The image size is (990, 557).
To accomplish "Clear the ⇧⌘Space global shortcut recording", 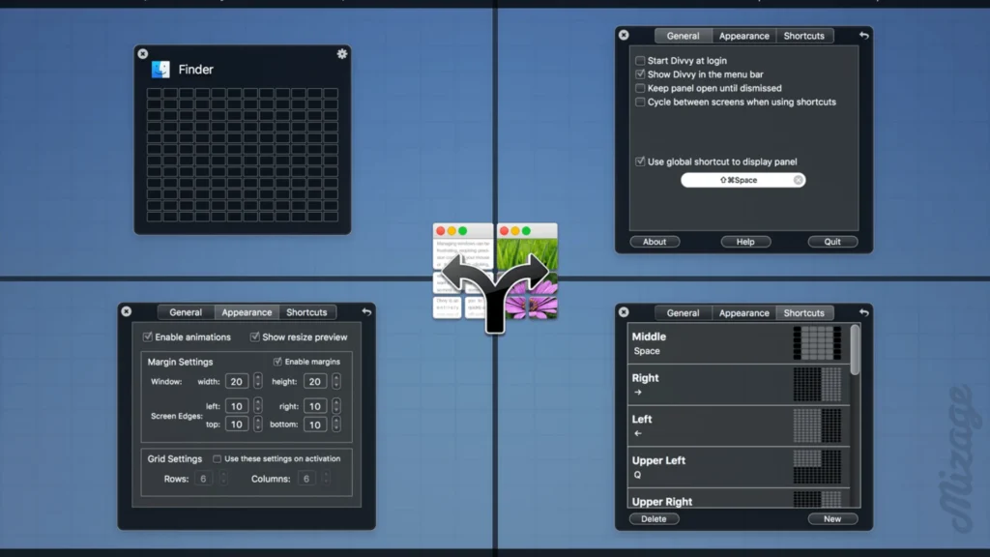I will click(x=799, y=180).
